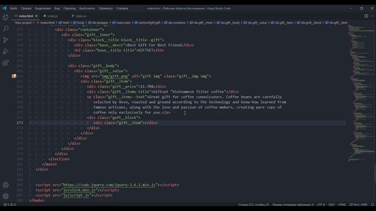Open the Source Control view
The image size is (376, 211).
click(5, 40)
